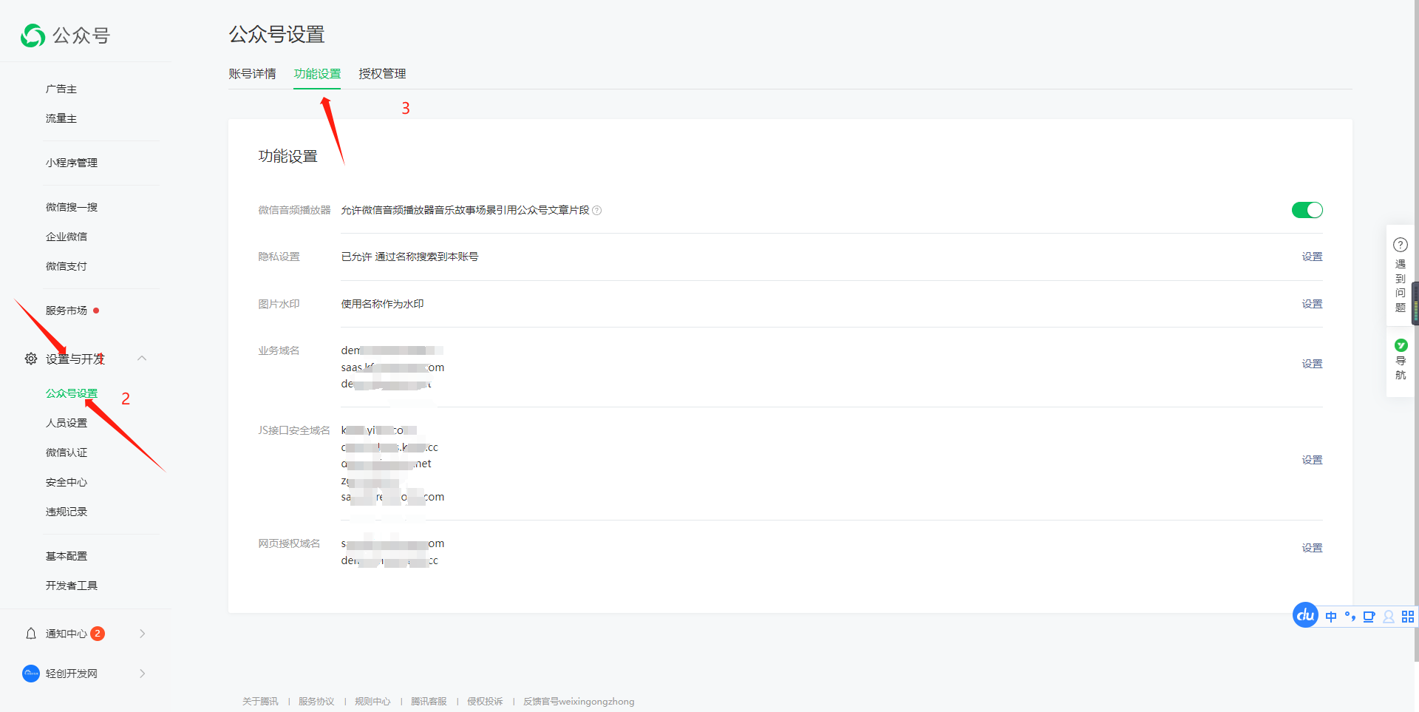
Task: Click the info icon after 微信音频播放器 description
Action: 597,211
